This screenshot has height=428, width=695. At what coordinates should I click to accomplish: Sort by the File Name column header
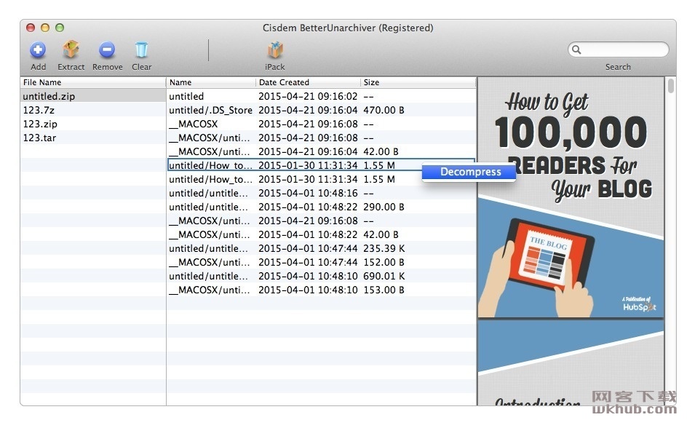tap(93, 82)
